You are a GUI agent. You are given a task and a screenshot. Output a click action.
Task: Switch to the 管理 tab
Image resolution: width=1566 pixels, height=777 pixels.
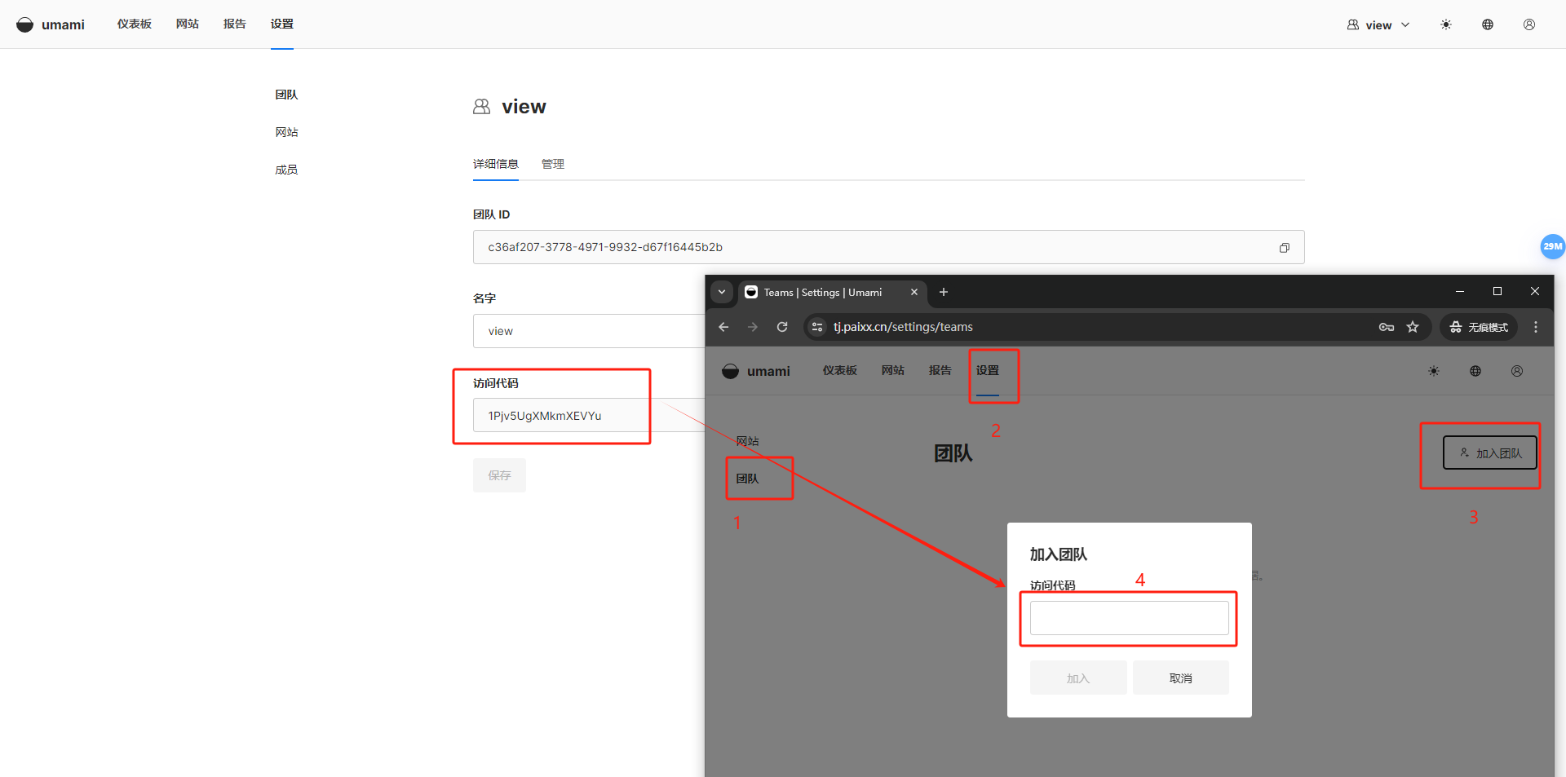click(552, 164)
